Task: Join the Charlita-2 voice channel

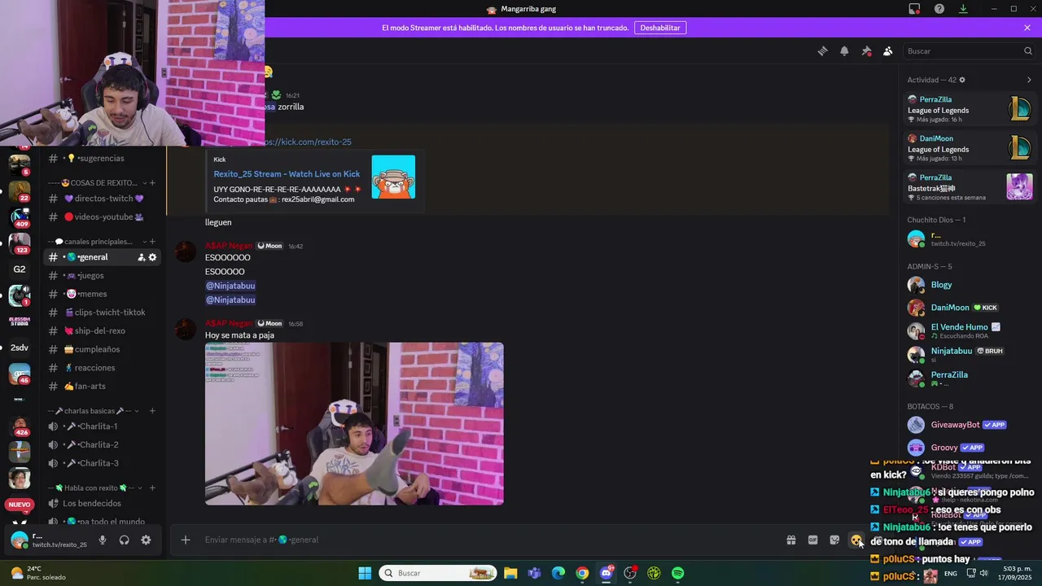Action: tap(103, 445)
